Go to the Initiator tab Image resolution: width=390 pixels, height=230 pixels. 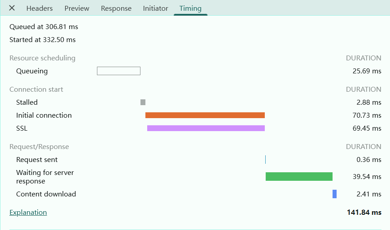155,8
